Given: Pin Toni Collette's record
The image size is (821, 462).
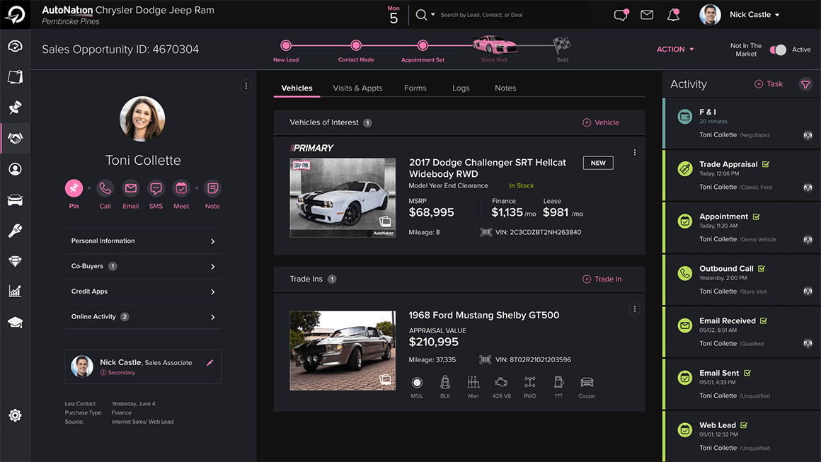Looking at the screenshot, I should (x=74, y=187).
